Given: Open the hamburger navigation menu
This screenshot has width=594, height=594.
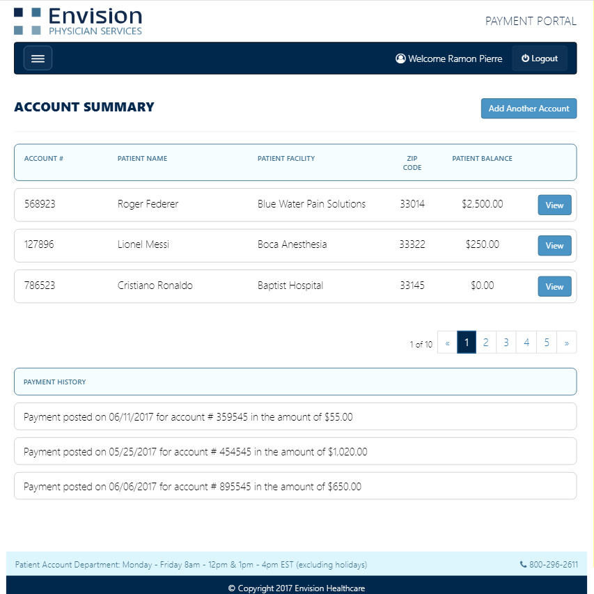Looking at the screenshot, I should click(38, 58).
